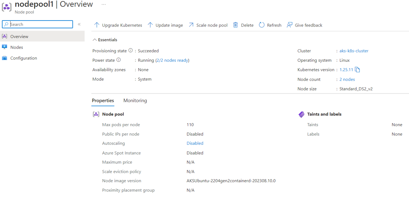409x200 pixels.
Task: Switch to the Monitoring tab
Action: [135, 101]
